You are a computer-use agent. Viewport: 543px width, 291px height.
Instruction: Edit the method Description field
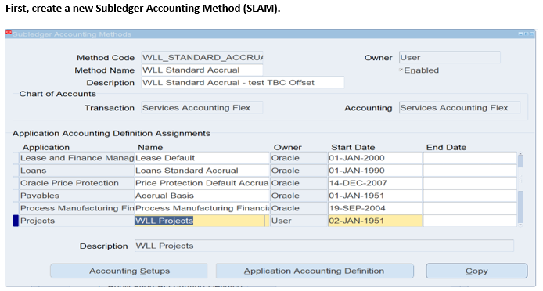243,83
